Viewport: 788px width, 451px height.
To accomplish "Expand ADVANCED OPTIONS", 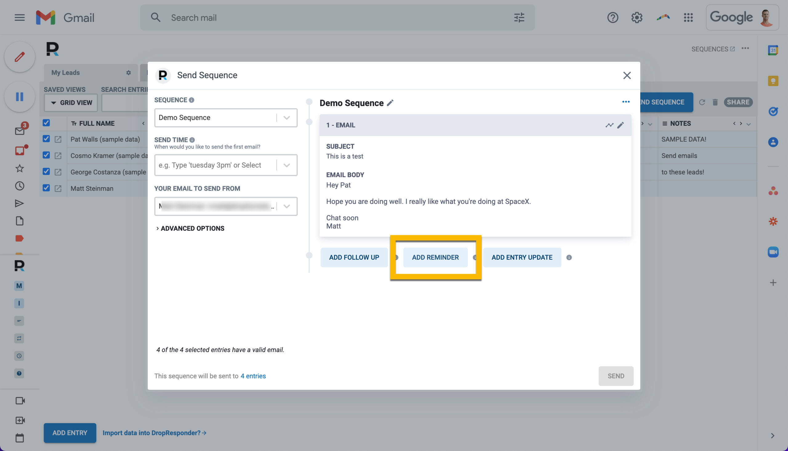I will pyautogui.click(x=190, y=228).
